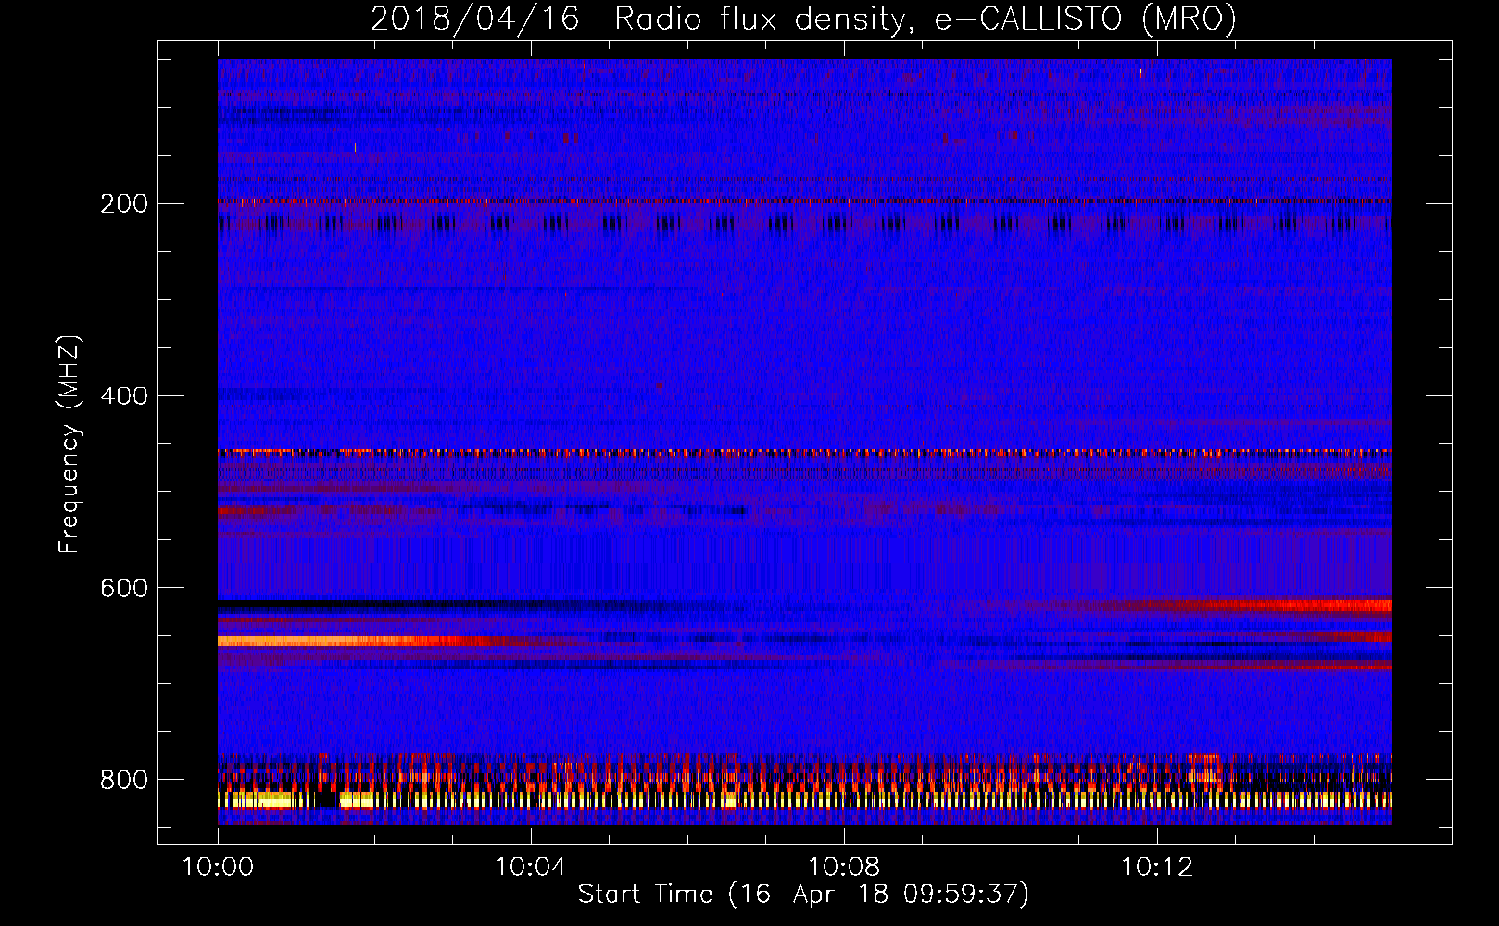
Task: Click the 600 frequency tick label
Action: tap(124, 588)
